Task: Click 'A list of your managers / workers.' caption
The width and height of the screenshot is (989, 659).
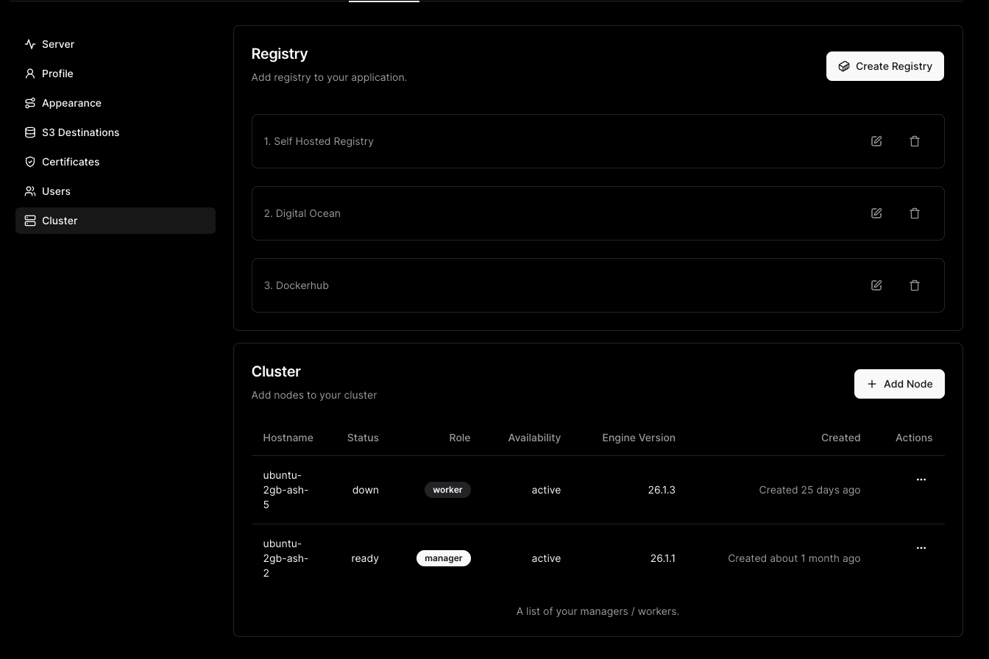Action: tap(598, 611)
